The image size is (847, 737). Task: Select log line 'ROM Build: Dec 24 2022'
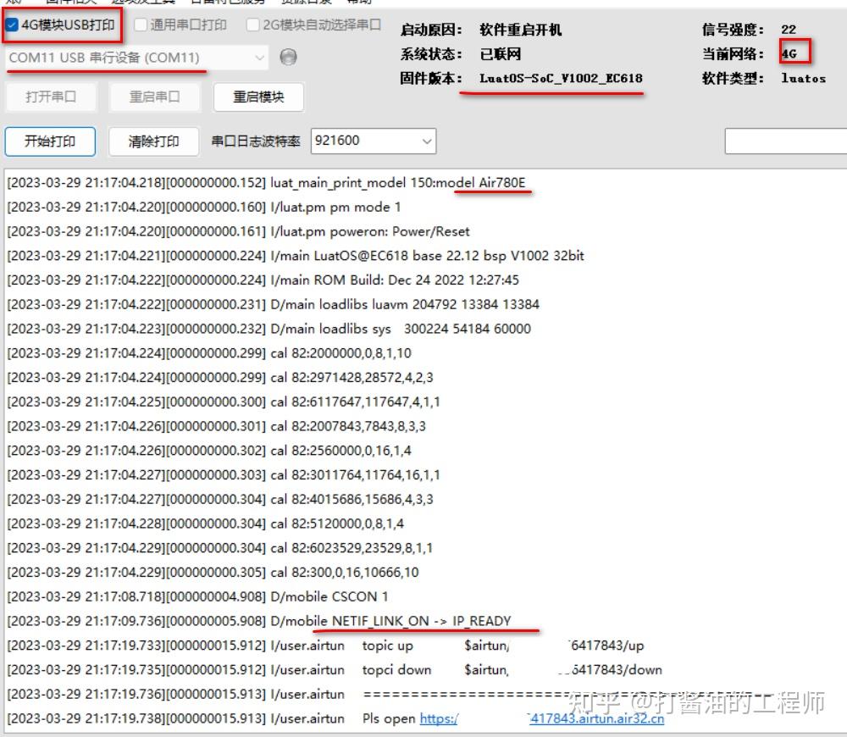(263, 280)
